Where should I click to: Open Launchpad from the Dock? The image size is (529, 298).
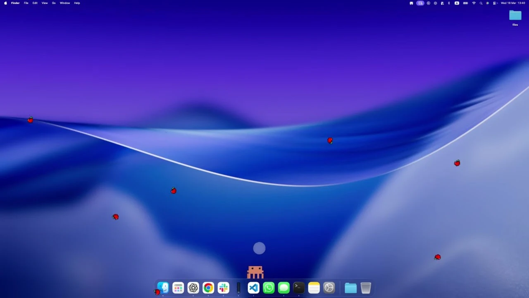[x=178, y=288]
